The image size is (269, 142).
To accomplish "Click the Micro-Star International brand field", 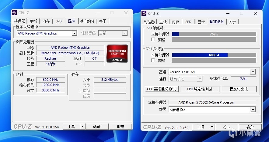I will (x=70, y=53).
